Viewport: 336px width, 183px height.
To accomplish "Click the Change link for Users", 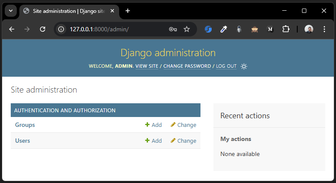I will pyautogui.click(x=184, y=141).
